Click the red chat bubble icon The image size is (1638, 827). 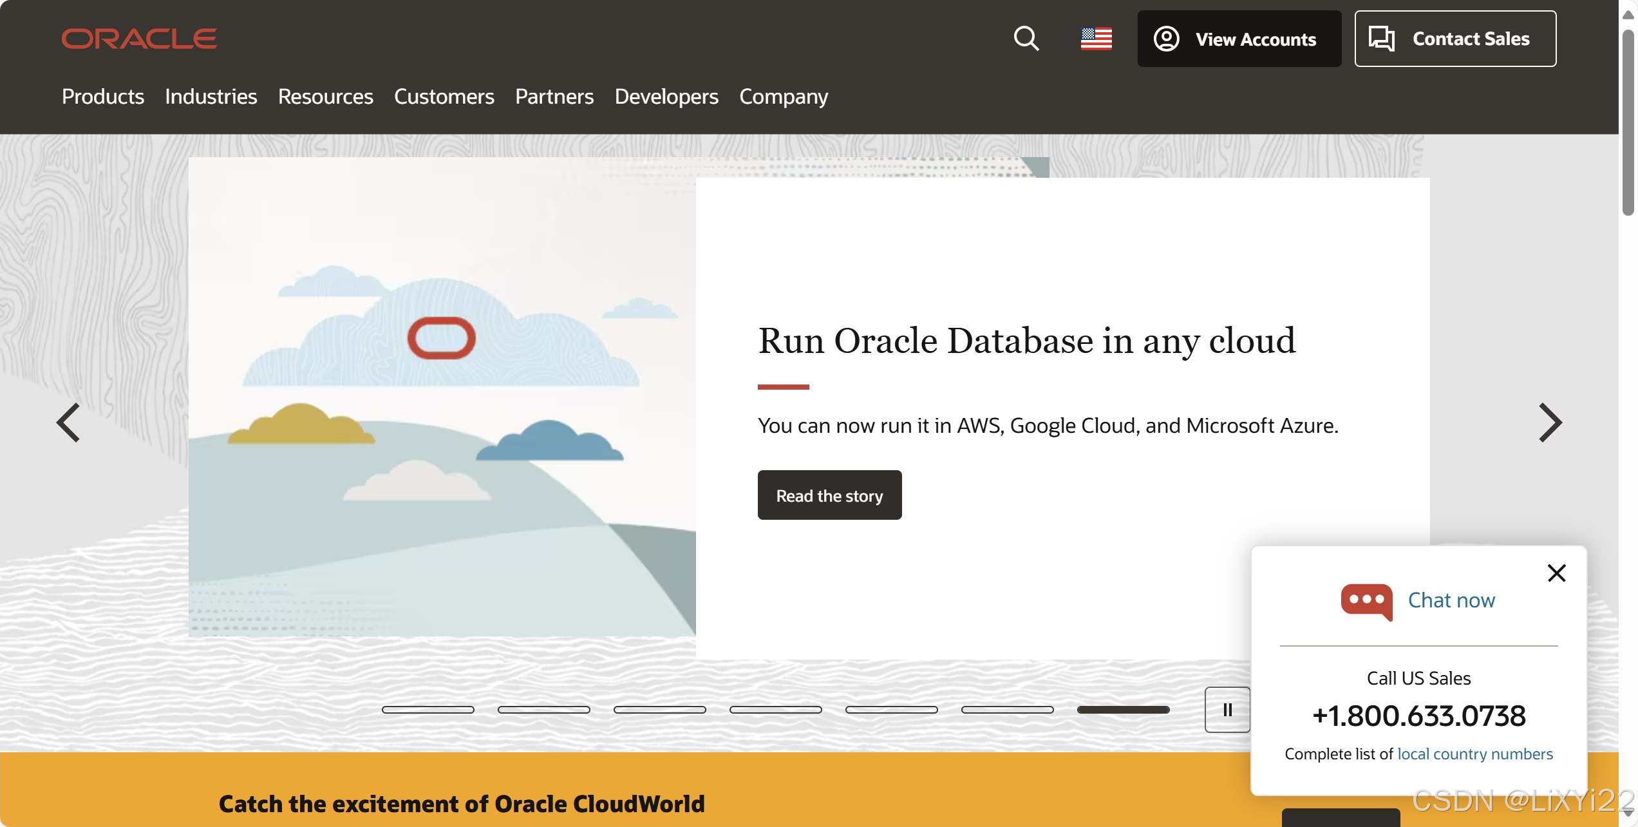point(1366,601)
